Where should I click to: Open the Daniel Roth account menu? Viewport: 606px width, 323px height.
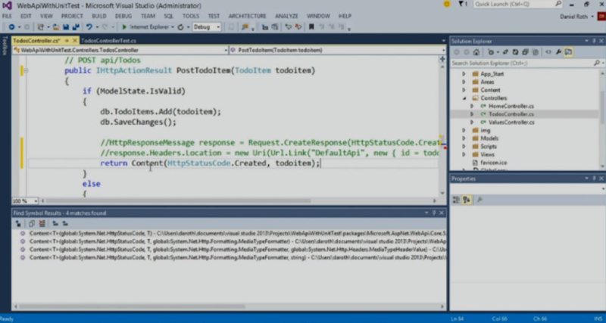[576, 17]
